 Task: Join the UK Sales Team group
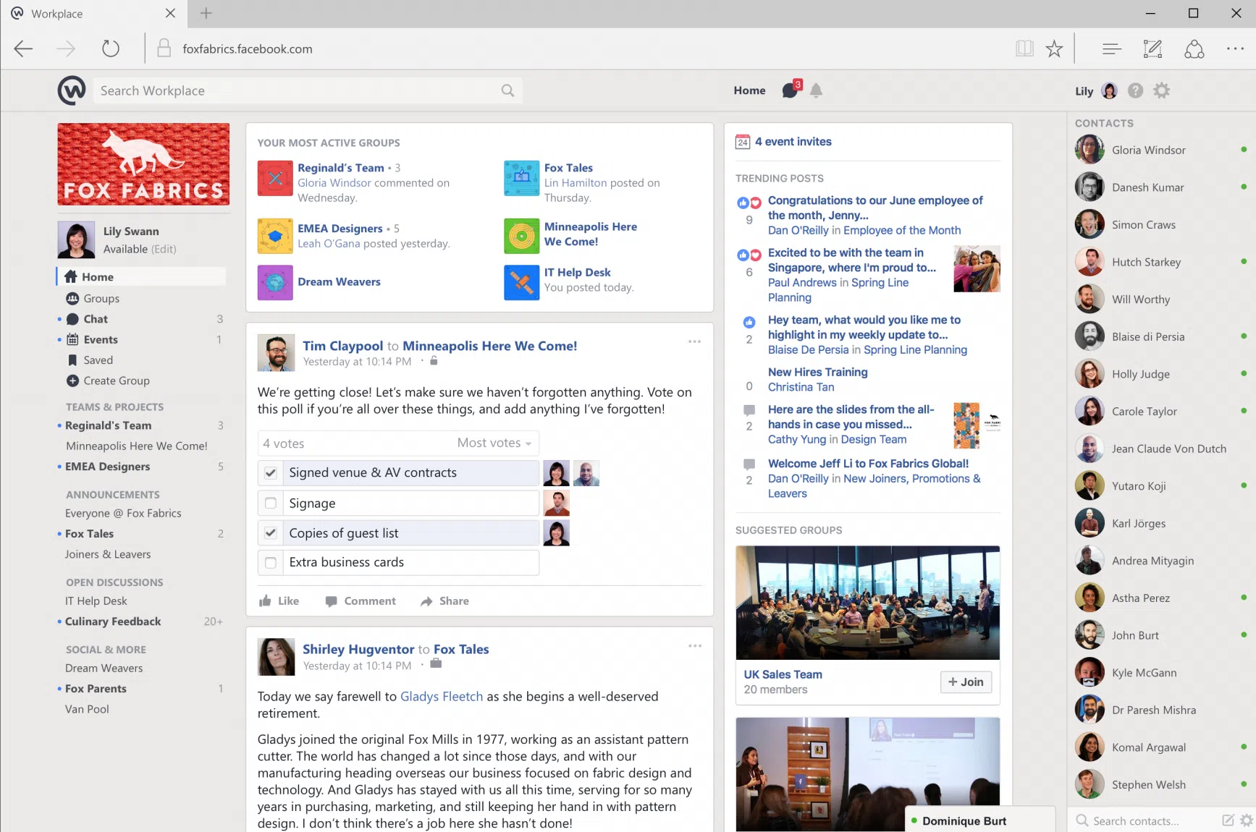tap(966, 682)
